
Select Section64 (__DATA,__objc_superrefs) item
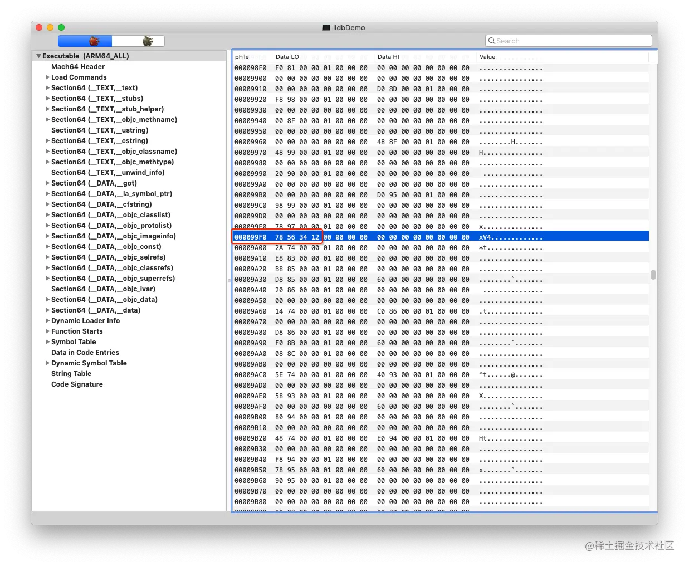(x=113, y=279)
